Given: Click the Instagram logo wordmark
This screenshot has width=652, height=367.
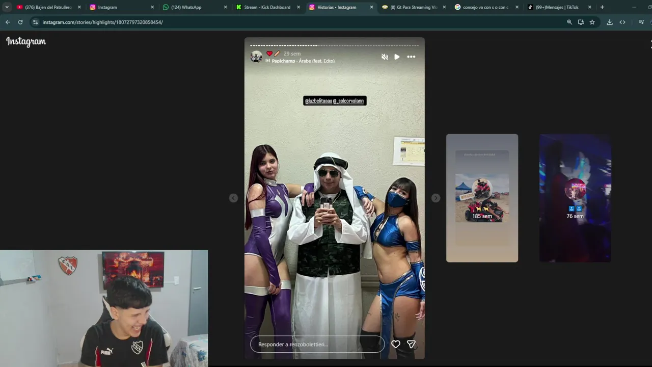Looking at the screenshot, I should click(x=26, y=42).
